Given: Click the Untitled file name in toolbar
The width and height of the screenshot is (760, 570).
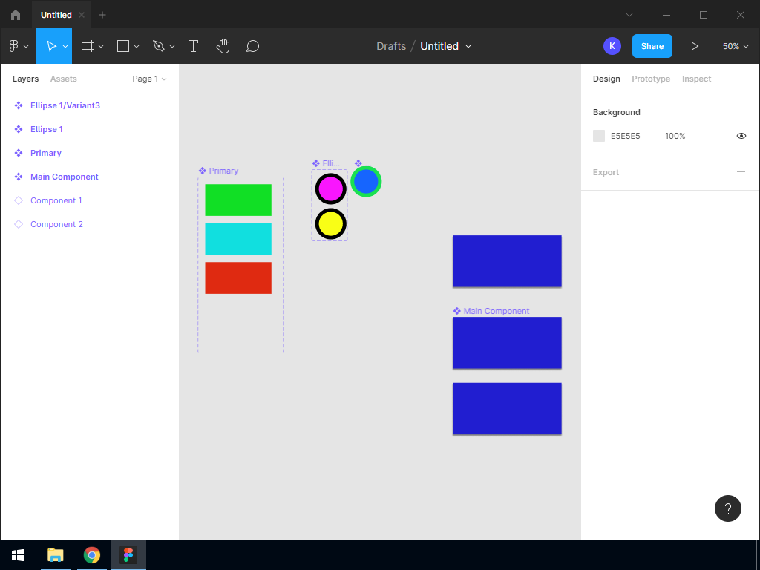Looking at the screenshot, I should (x=439, y=46).
